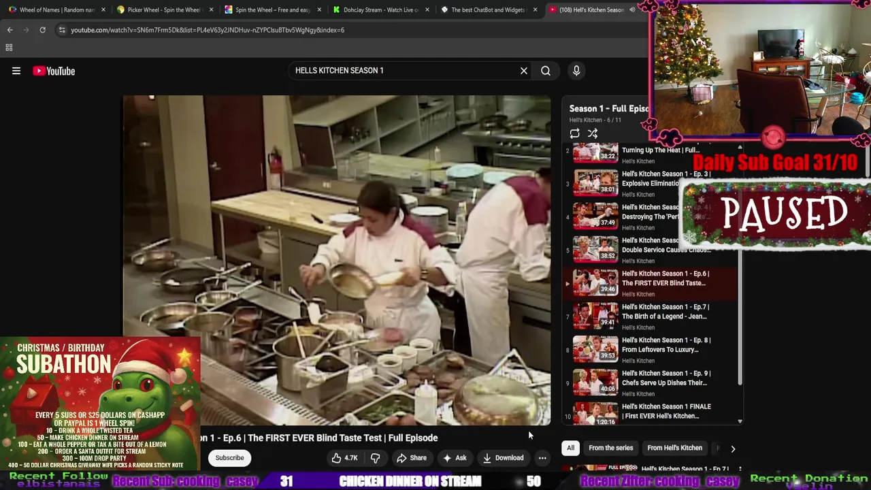
Task: Go back with the browser back arrow
Action: 10,30
